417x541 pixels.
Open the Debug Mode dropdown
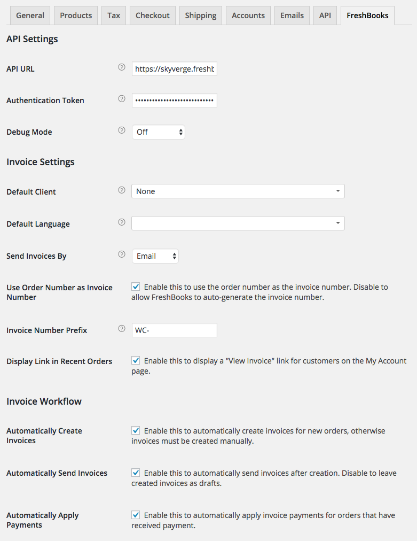coord(159,132)
